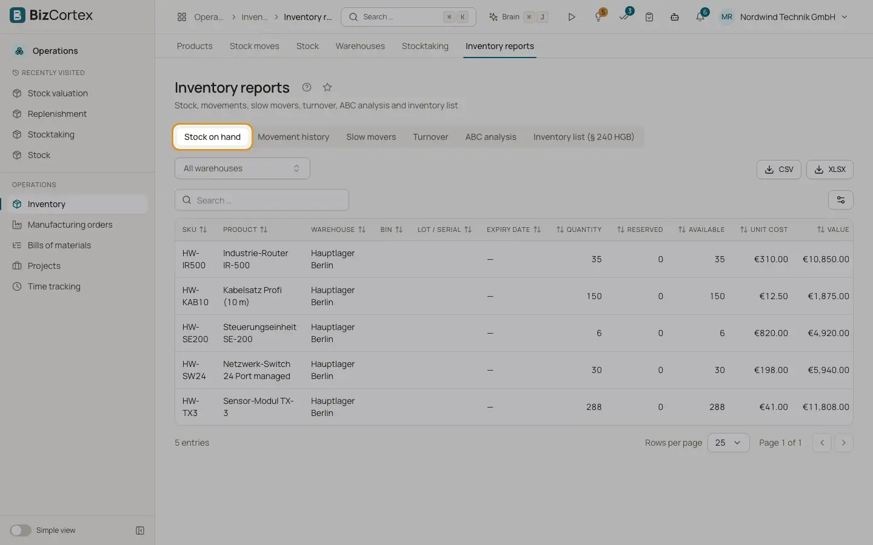This screenshot has width=873, height=545.
Task: Export the report as XLSX
Action: click(830, 170)
